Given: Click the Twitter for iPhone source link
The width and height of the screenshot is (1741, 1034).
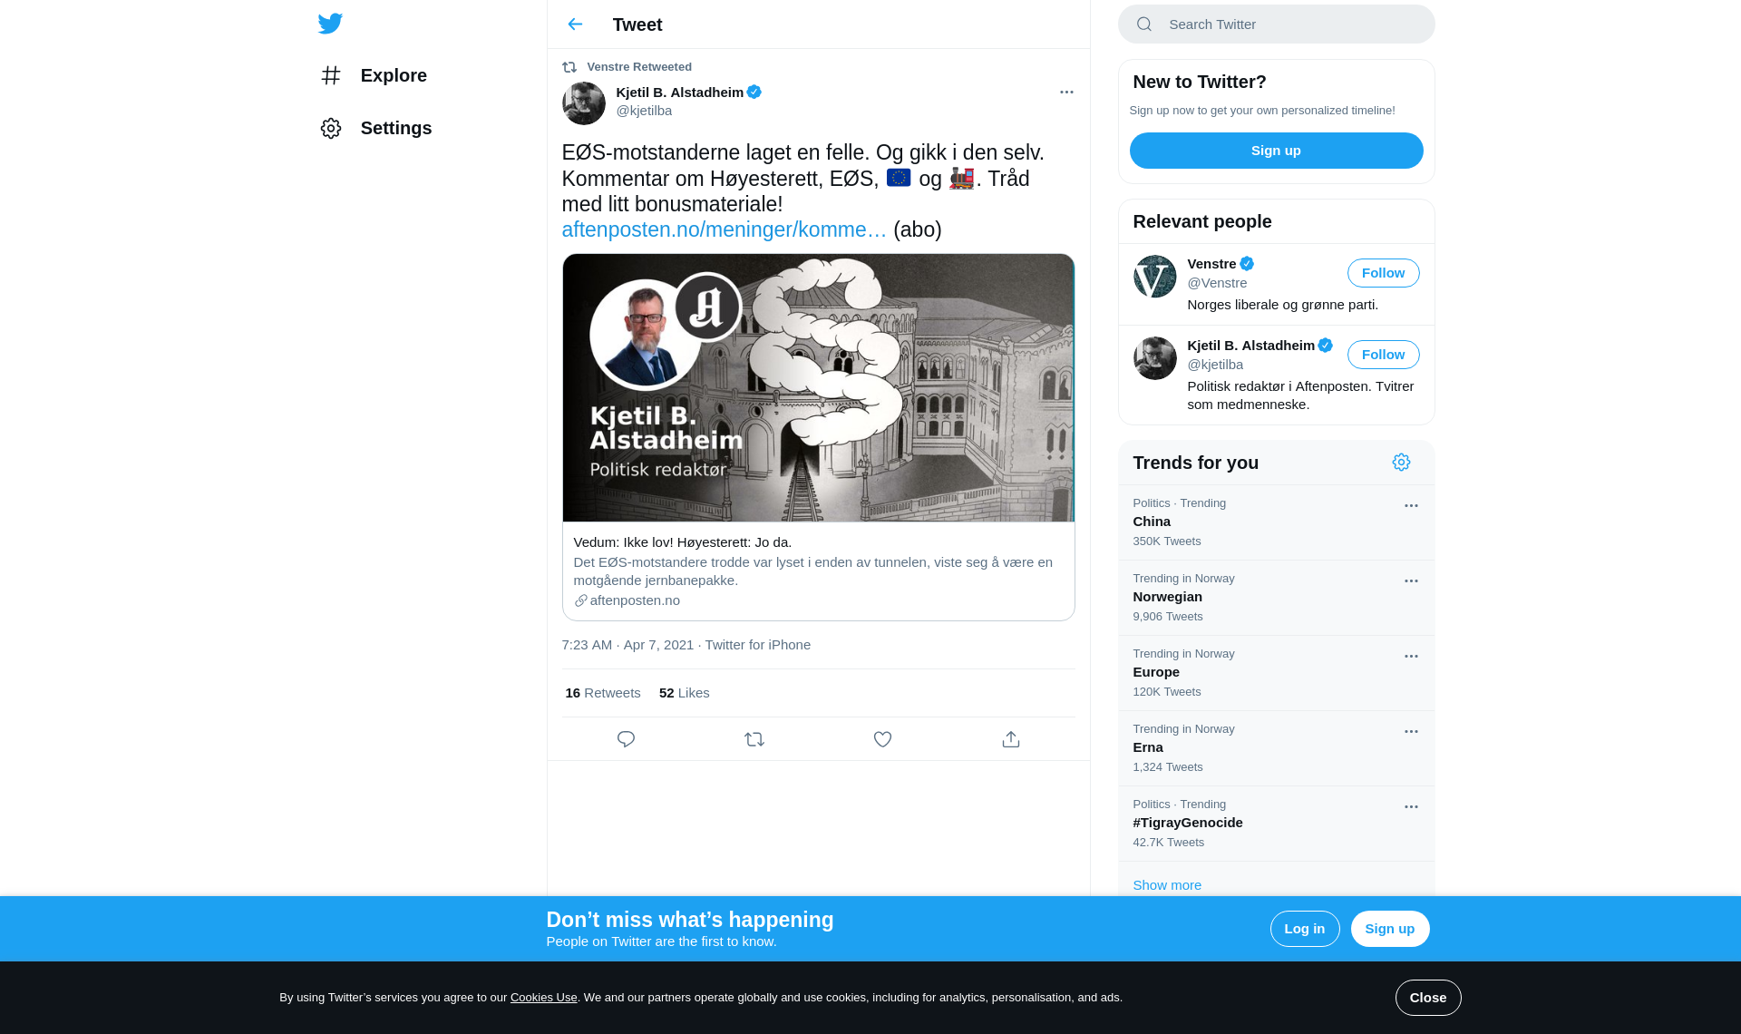Looking at the screenshot, I should pyautogui.click(x=757, y=645).
